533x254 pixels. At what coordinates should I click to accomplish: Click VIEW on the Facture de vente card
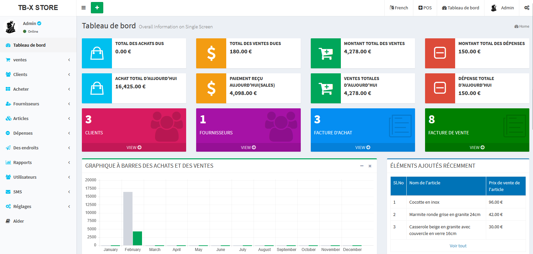pyautogui.click(x=477, y=147)
